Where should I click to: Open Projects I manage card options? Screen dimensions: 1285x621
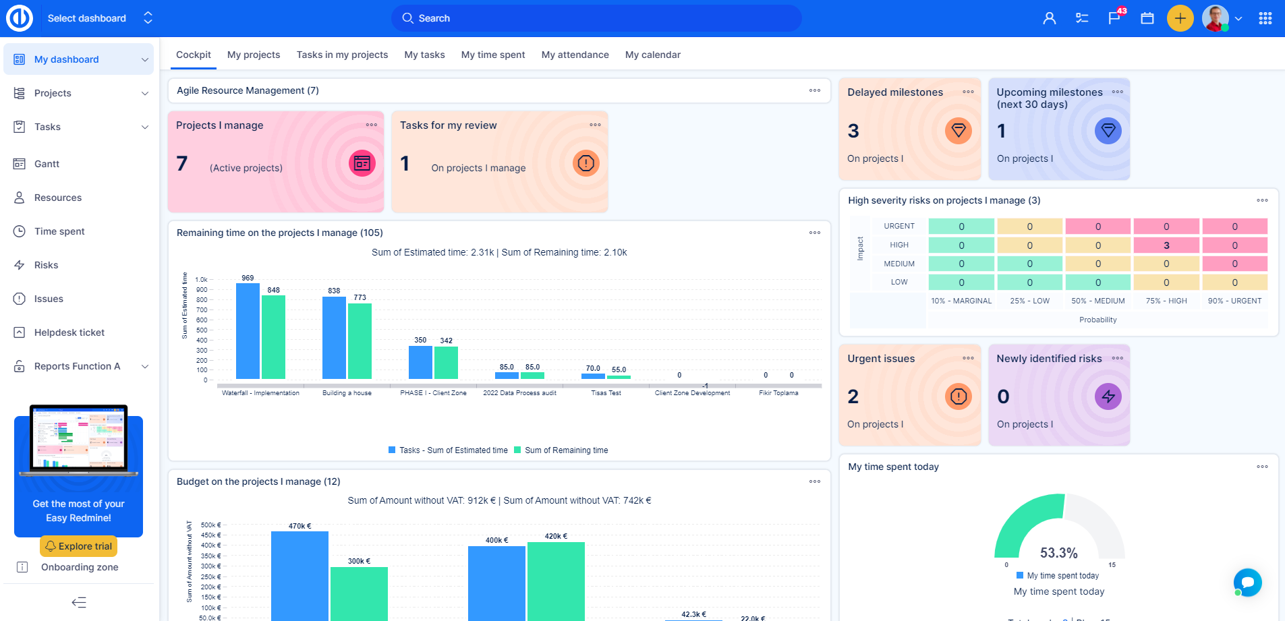pos(372,125)
